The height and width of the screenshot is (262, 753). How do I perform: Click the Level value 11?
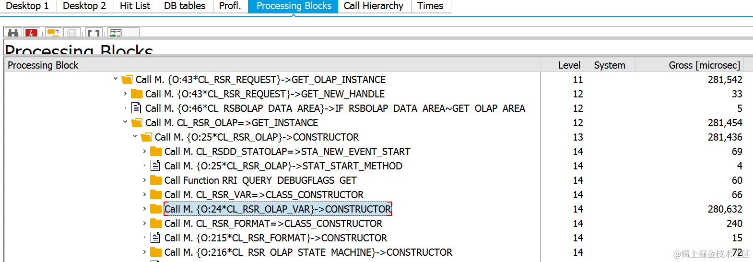(578, 80)
